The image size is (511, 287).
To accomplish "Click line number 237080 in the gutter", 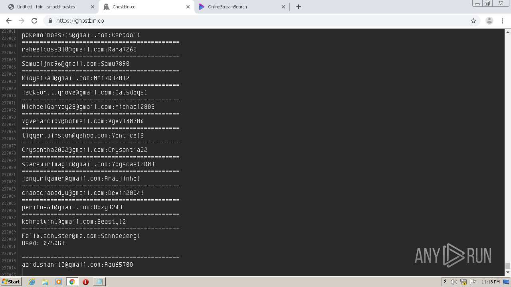I will pos(9,167).
